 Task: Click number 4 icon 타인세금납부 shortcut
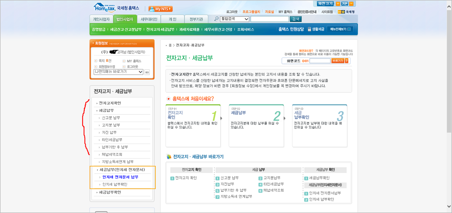point(260,184)
